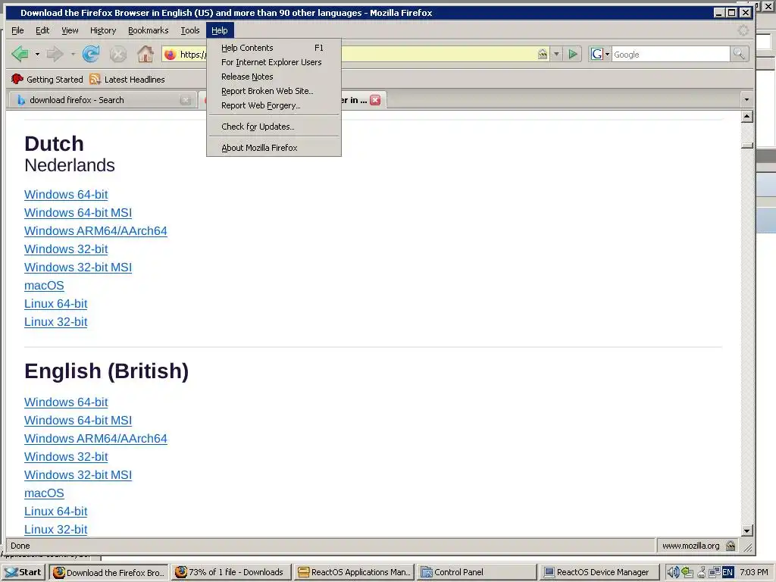Viewport: 776px width, 582px height.
Task: Expand the address bar URL dropdown
Action: pyautogui.click(x=556, y=54)
